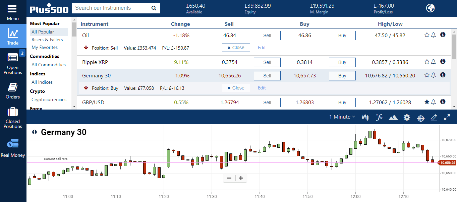Click the search magnifier icon
This screenshot has width=457, height=202.
coord(154,8)
